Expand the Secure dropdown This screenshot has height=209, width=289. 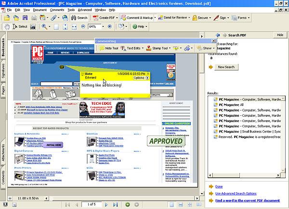210,18
